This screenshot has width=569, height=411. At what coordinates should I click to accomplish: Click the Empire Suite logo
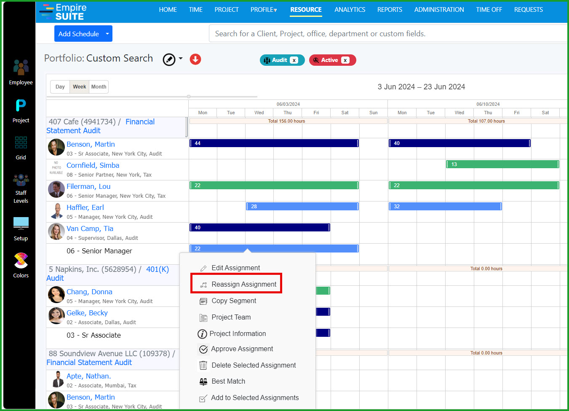point(63,12)
